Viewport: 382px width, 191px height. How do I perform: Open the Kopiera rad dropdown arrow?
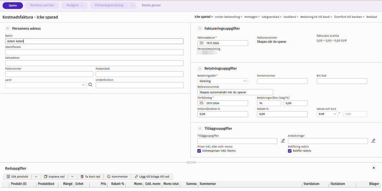pos(72,177)
